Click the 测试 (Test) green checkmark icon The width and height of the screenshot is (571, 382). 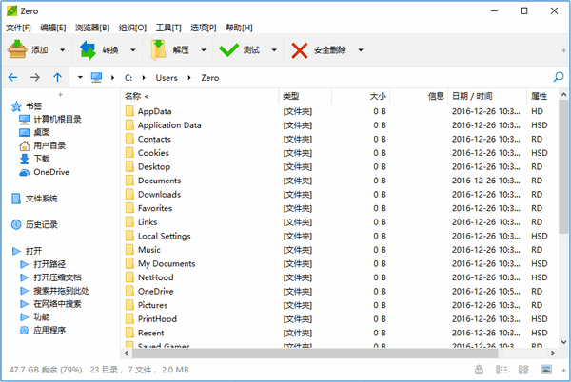point(229,49)
